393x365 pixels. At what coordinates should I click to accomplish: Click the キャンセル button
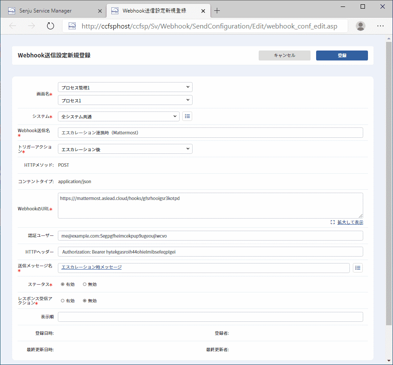[285, 55]
